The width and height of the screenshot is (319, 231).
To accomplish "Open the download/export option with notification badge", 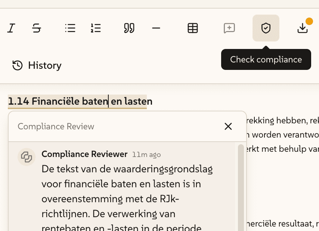I will point(303,28).
